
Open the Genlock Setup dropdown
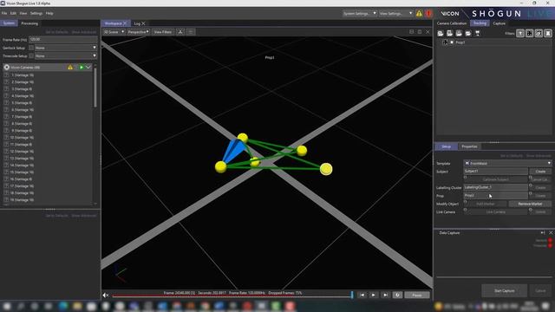(x=66, y=48)
